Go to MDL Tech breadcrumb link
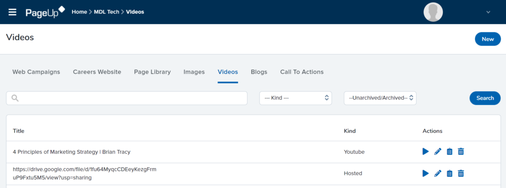This screenshot has height=188, width=506. click(107, 12)
